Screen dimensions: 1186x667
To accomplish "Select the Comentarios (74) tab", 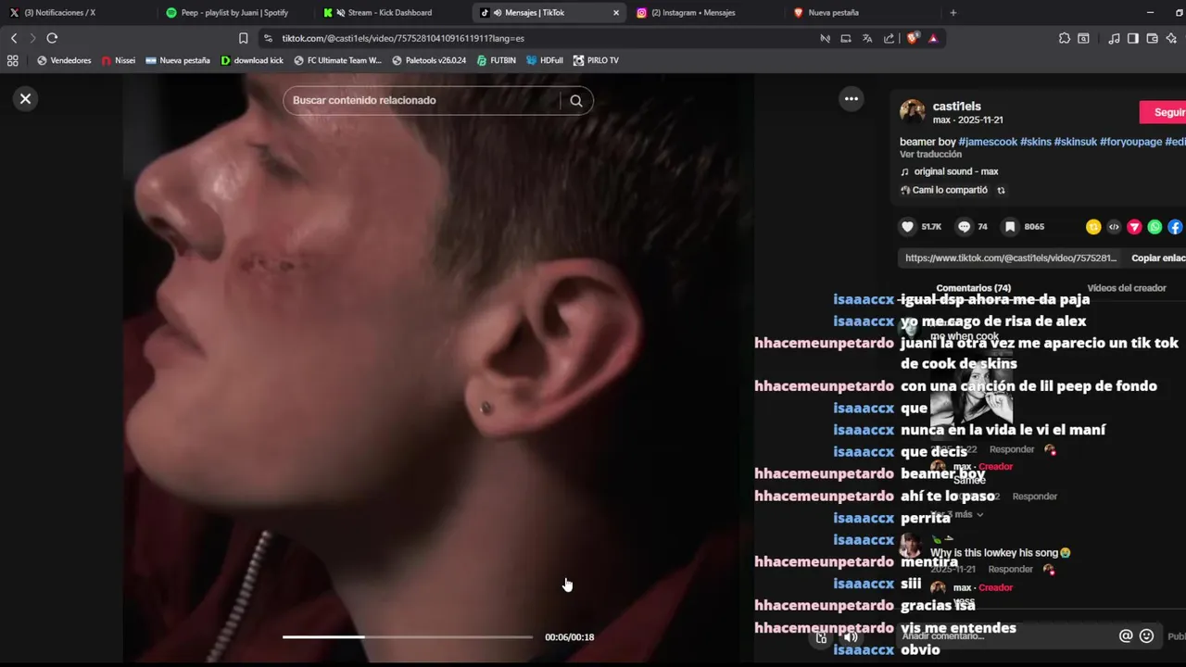I will [x=973, y=288].
